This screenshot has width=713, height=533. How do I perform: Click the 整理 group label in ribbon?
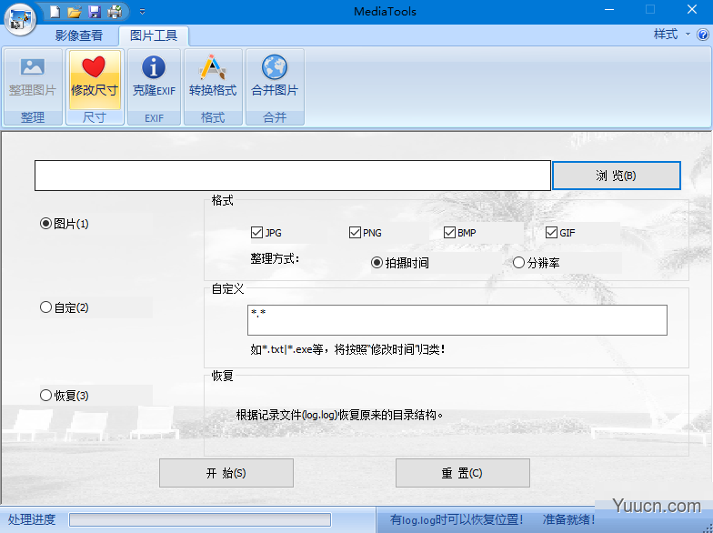[33, 118]
